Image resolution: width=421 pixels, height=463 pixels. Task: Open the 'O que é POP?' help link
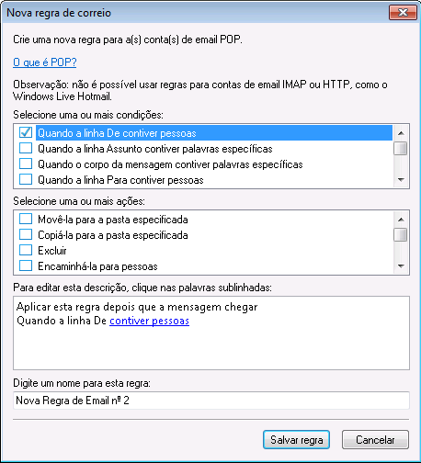(x=45, y=62)
